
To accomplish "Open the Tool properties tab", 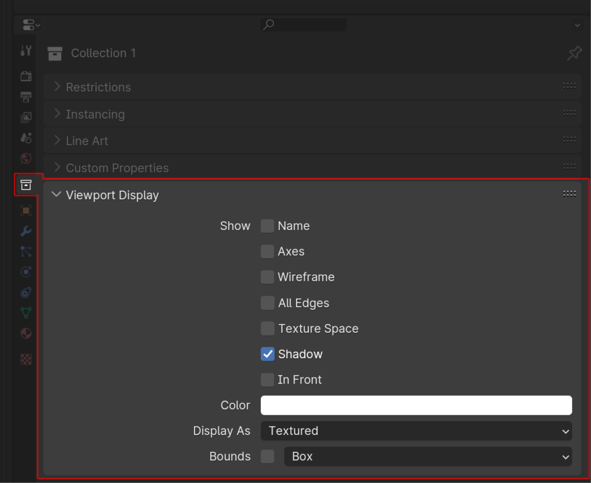I will 25,51.
